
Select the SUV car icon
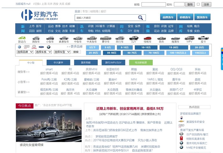133,38
